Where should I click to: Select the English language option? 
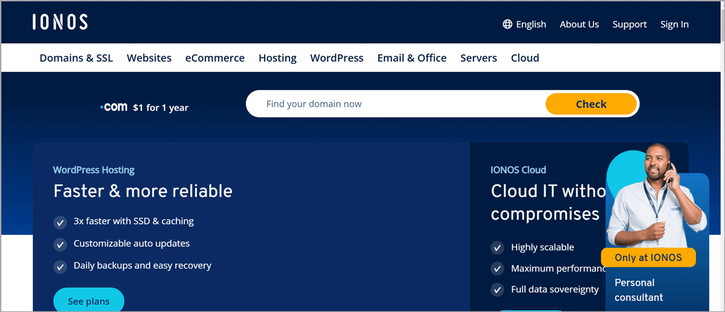[x=531, y=24]
